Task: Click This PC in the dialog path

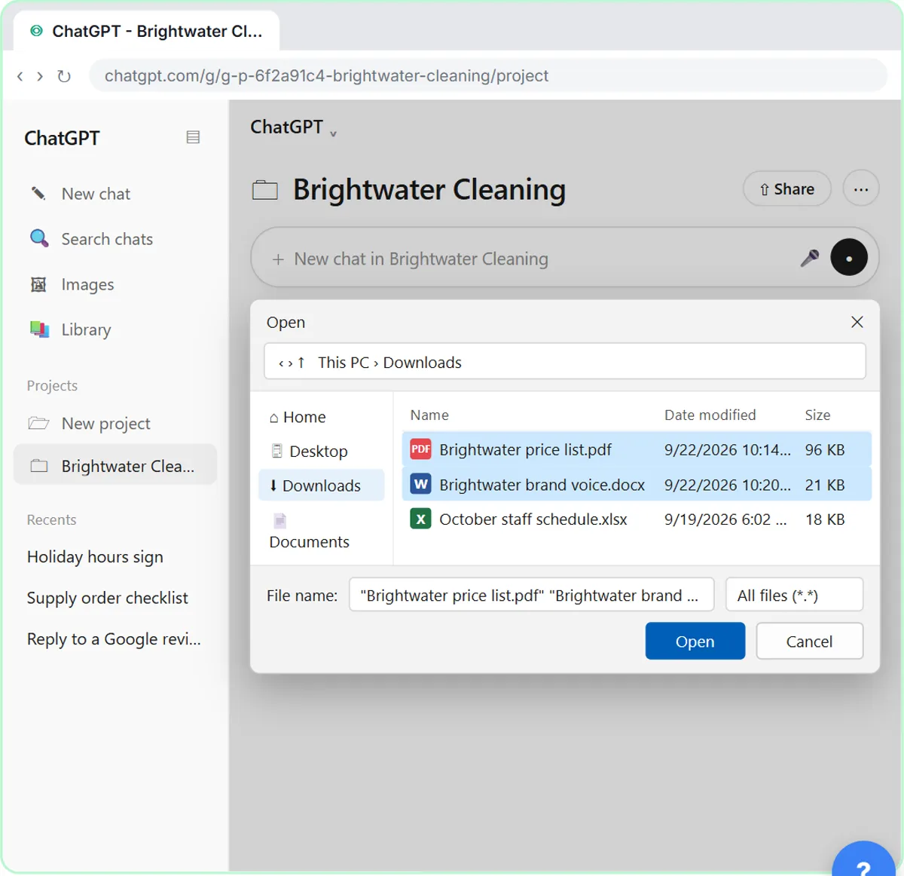Action: [x=343, y=363]
